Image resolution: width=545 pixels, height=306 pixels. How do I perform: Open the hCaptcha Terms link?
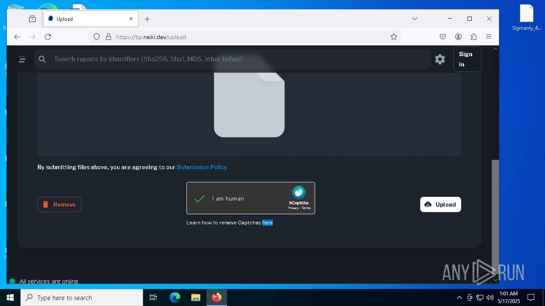306,208
